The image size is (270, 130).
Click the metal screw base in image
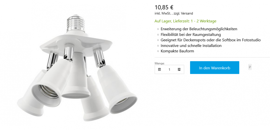76,24
